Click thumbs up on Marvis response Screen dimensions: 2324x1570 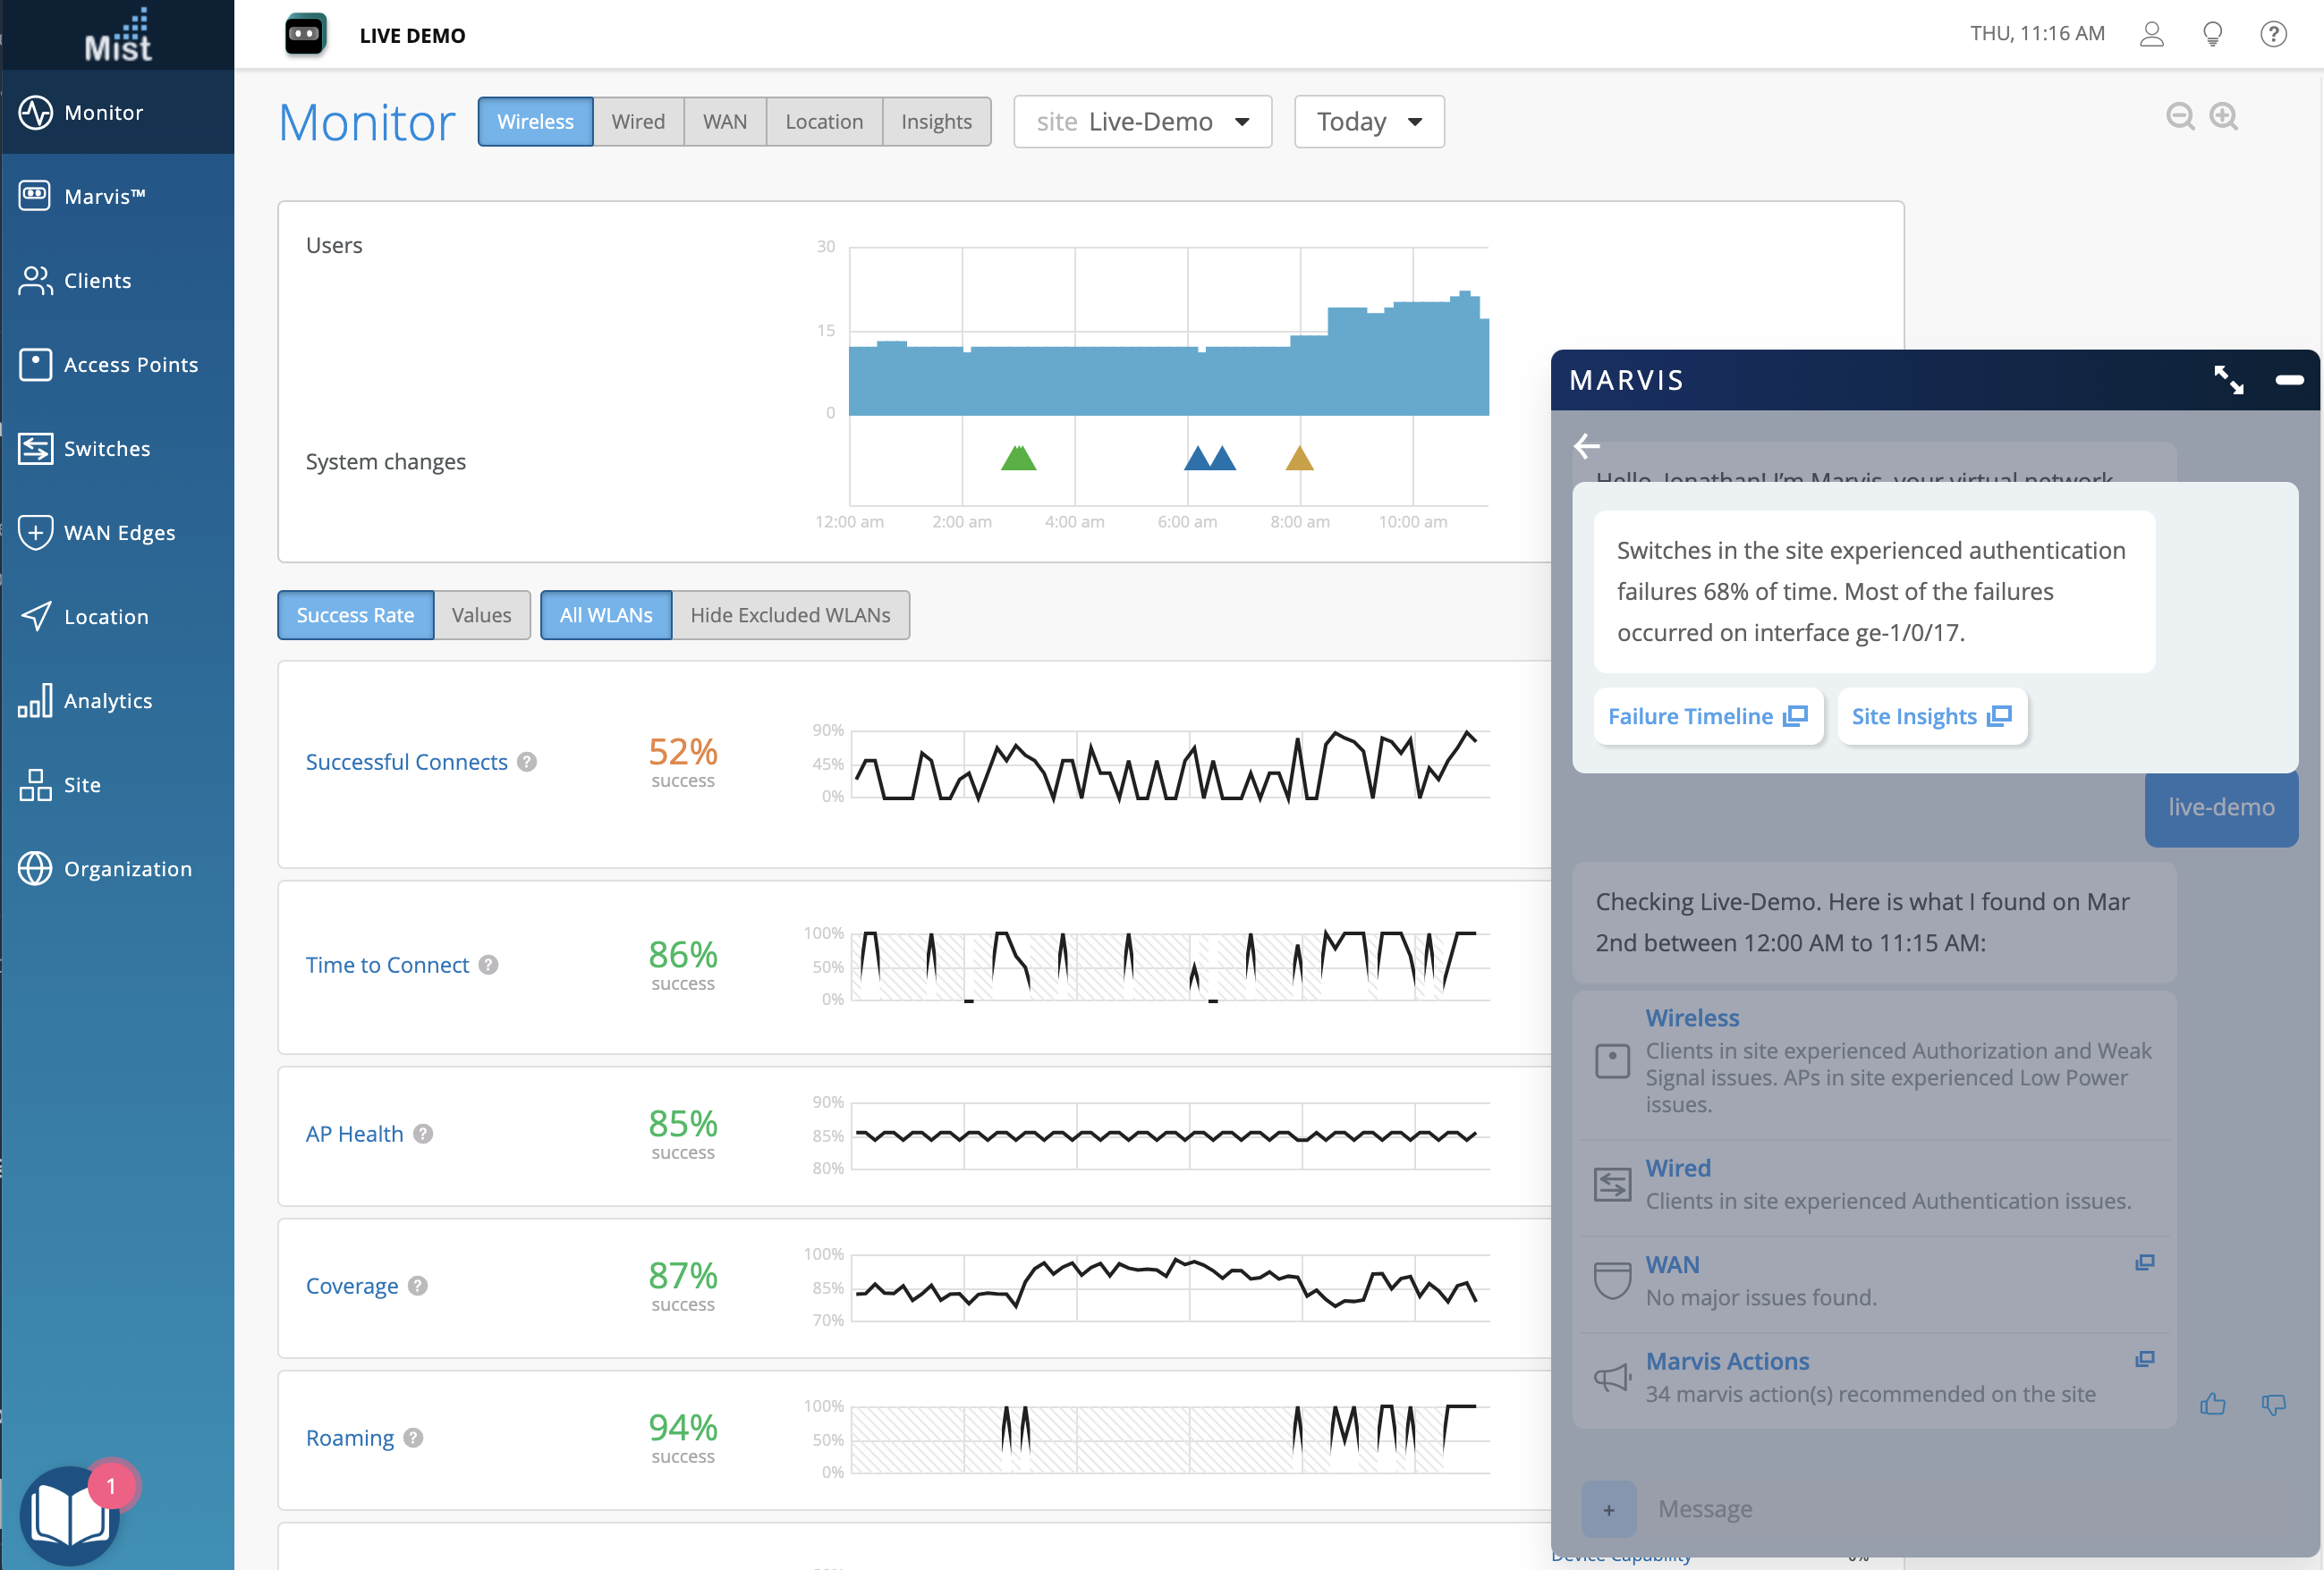(x=2213, y=1404)
